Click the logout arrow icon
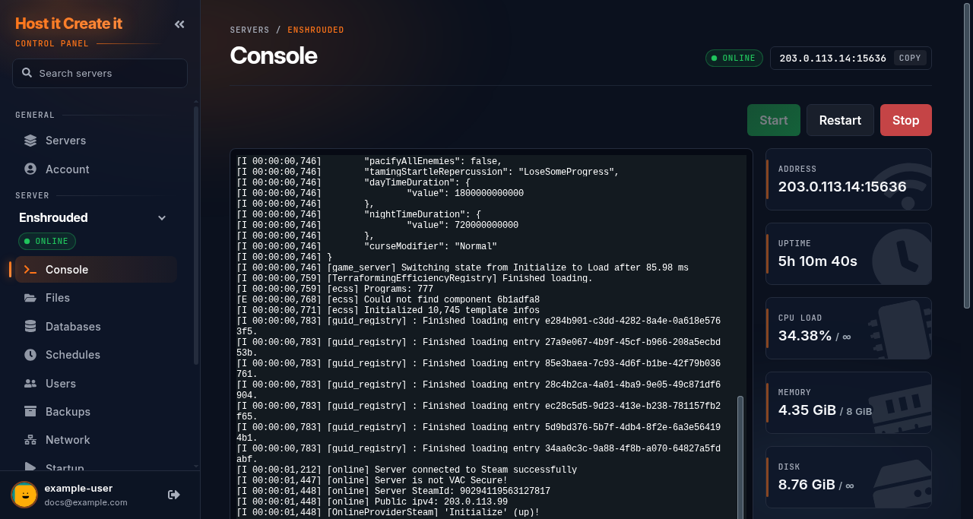 [x=174, y=495]
